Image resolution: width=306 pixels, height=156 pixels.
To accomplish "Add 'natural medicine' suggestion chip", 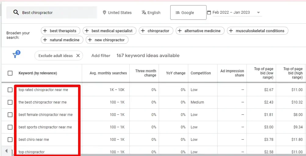I will pyautogui.click(x=62, y=40).
